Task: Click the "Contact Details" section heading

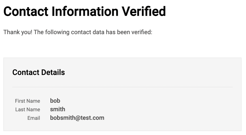Action: 38,72
